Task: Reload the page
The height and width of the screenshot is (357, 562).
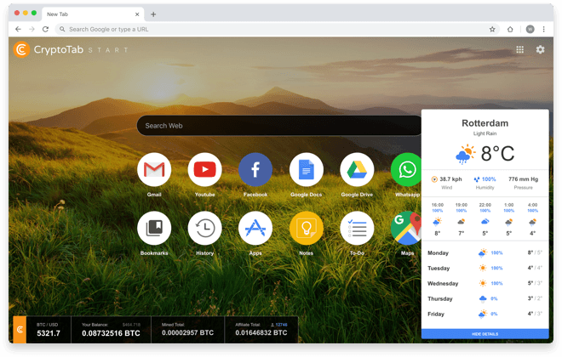Action: 45,29
